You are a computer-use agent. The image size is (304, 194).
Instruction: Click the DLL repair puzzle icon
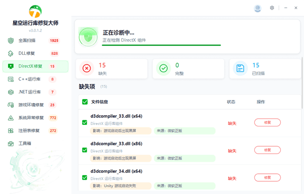point(11,53)
